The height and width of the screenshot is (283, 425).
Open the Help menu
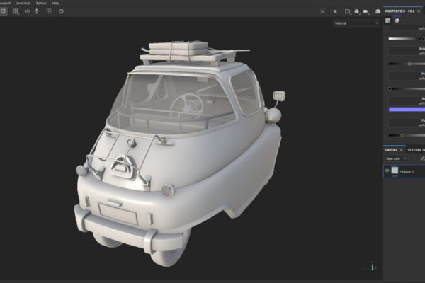pos(55,3)
